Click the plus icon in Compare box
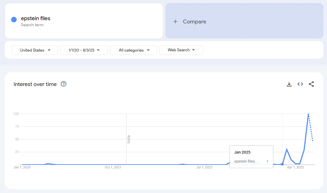Viewport: 327px width, 193px height. (175, 22)
